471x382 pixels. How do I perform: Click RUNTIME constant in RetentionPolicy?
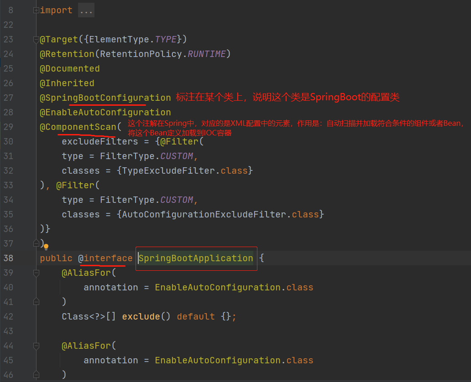coord(207,54)
